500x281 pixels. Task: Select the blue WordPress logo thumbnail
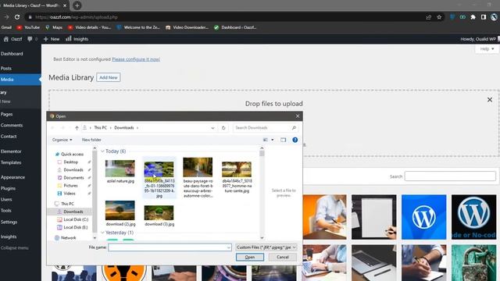tap(423, 217)
